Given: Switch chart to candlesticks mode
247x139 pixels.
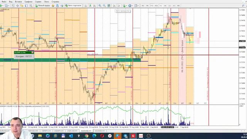Looking at the screenshot, I should click(x=90, y=6).
